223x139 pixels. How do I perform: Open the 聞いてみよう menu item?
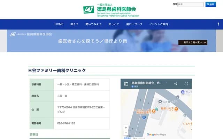click(x=93, y=24)
